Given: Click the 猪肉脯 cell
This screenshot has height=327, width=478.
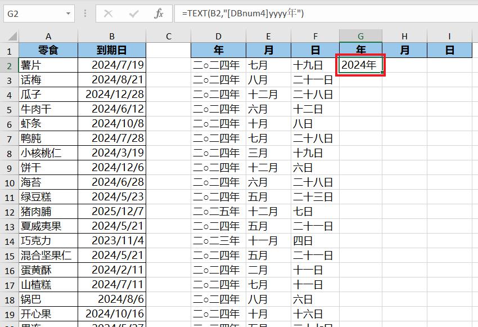Looking at the screenshot, I should [x=48, y=212].
